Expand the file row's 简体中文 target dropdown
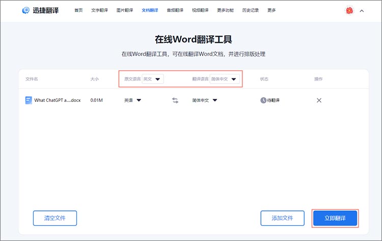The image size is (382, 241). 205,100
